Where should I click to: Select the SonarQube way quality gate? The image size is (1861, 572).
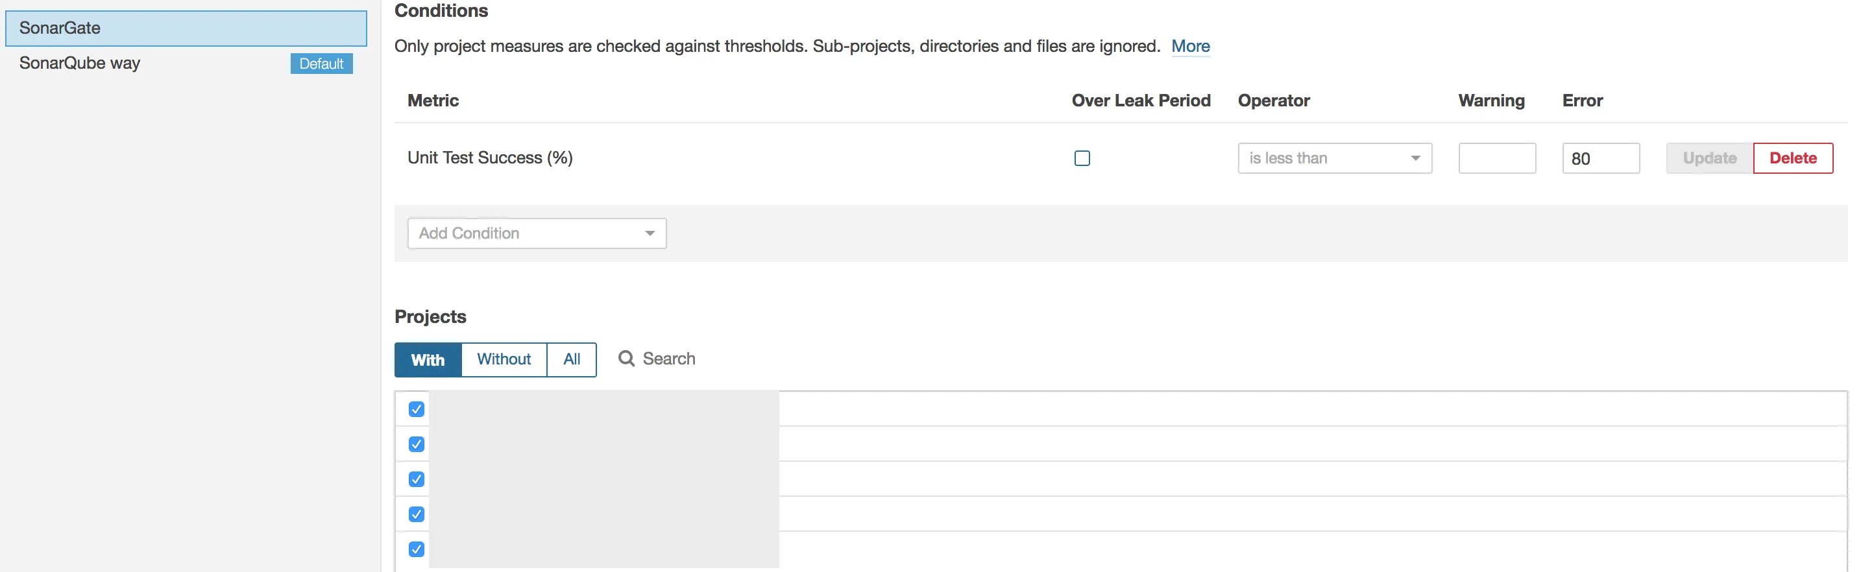pos(79,64)
